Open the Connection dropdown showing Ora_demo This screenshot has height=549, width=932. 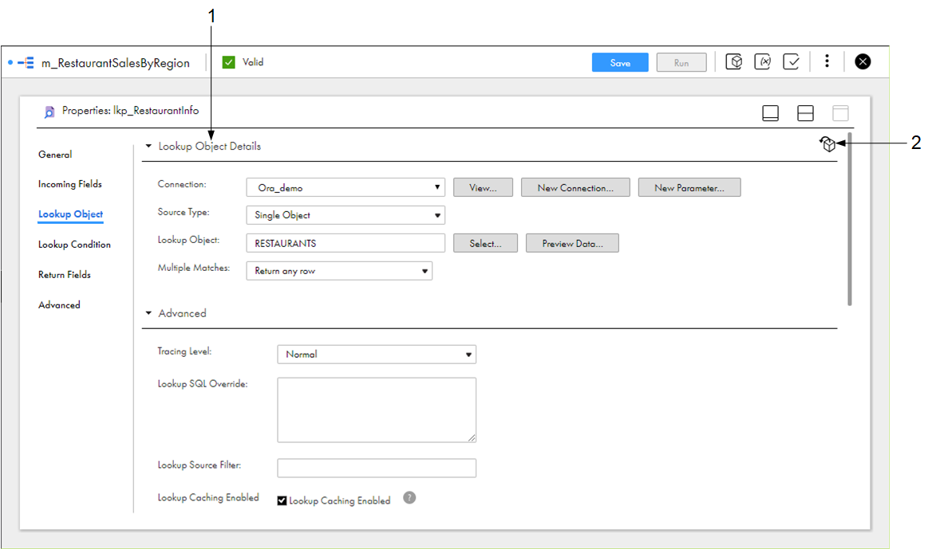pos(346,187)
